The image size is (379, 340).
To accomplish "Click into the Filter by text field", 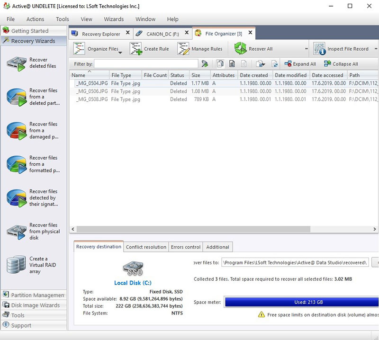I will (x=146, y=64).
